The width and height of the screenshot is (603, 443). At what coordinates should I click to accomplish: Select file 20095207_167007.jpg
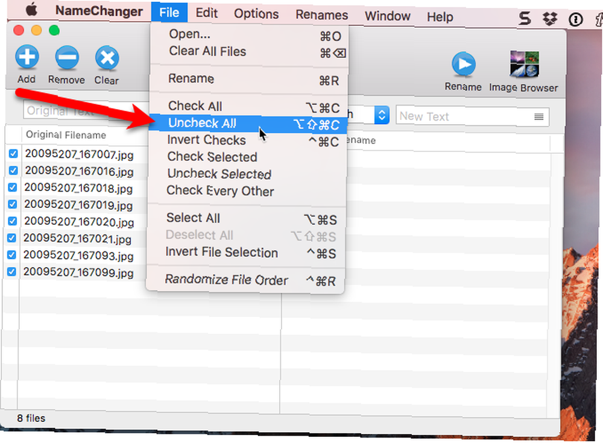pos(79,154)
